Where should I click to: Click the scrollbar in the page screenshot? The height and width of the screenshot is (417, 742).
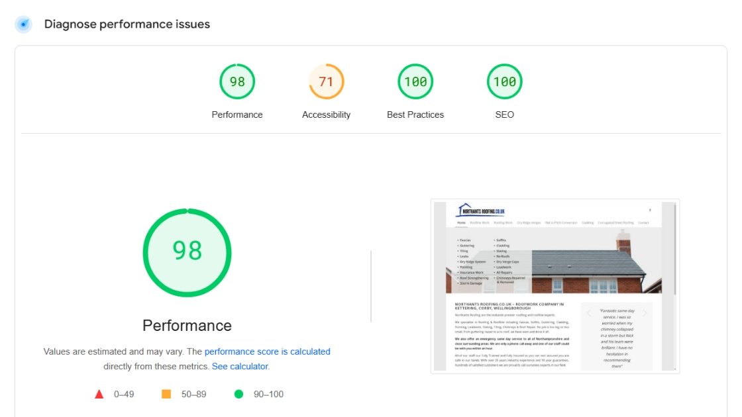click(675, 252)
